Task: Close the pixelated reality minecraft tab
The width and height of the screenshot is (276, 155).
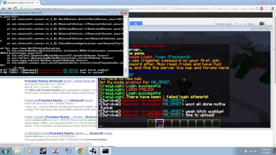Action: coord(37,3)
